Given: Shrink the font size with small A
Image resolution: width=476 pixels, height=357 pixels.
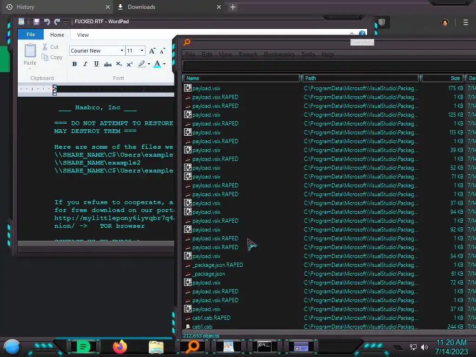Looking at the screenshot, I should coord(162,51).
